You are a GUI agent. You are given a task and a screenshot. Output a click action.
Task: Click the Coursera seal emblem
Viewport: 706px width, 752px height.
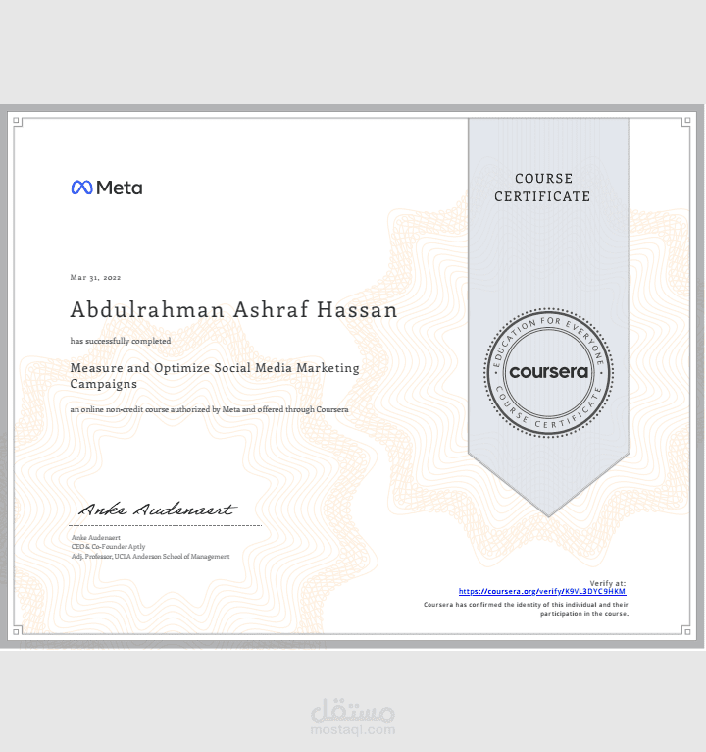click(548, 373)
